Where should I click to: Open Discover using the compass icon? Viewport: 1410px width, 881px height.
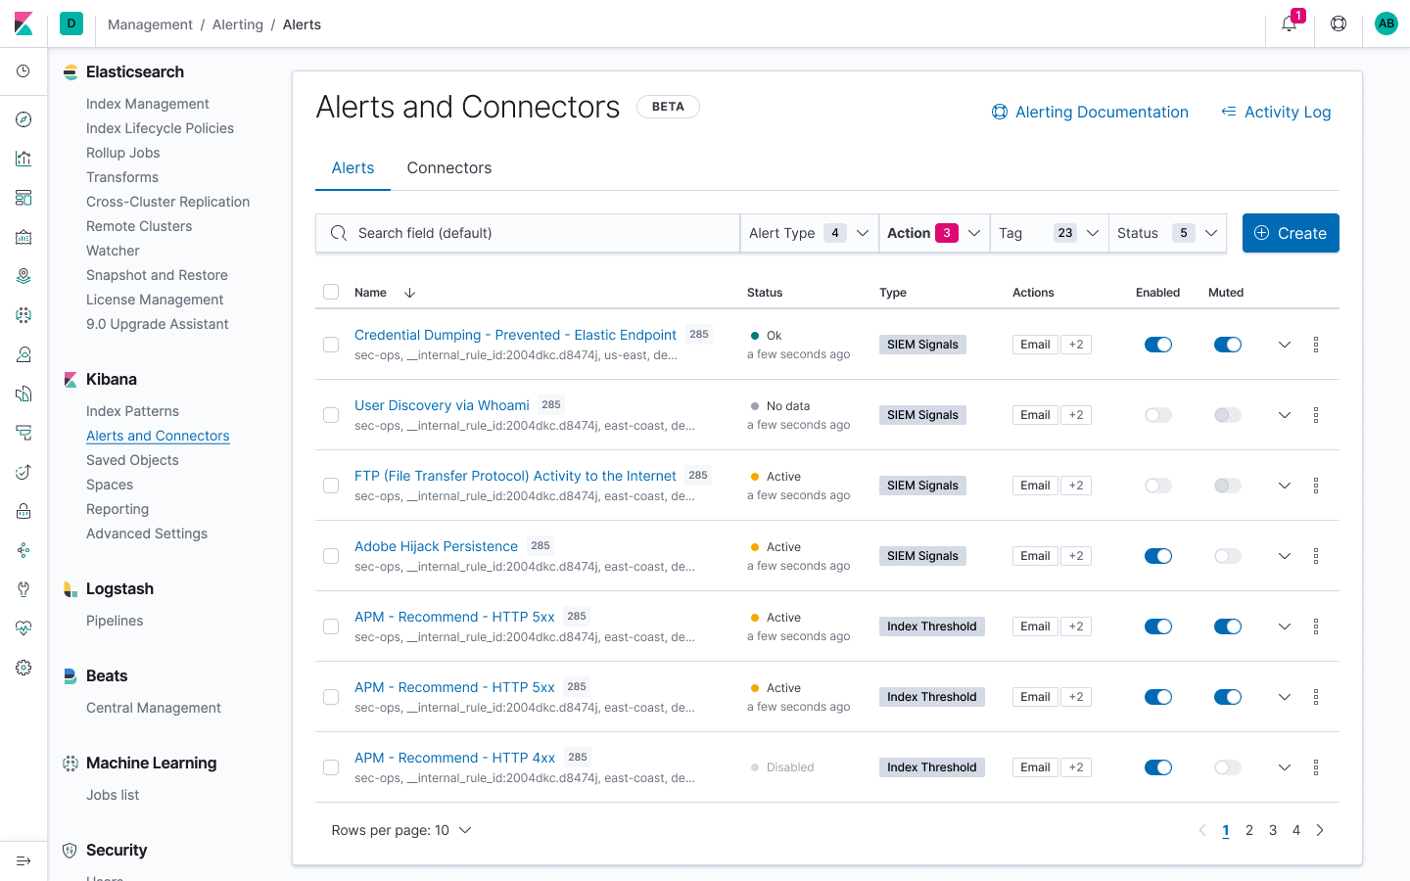[x=23, y=119]
